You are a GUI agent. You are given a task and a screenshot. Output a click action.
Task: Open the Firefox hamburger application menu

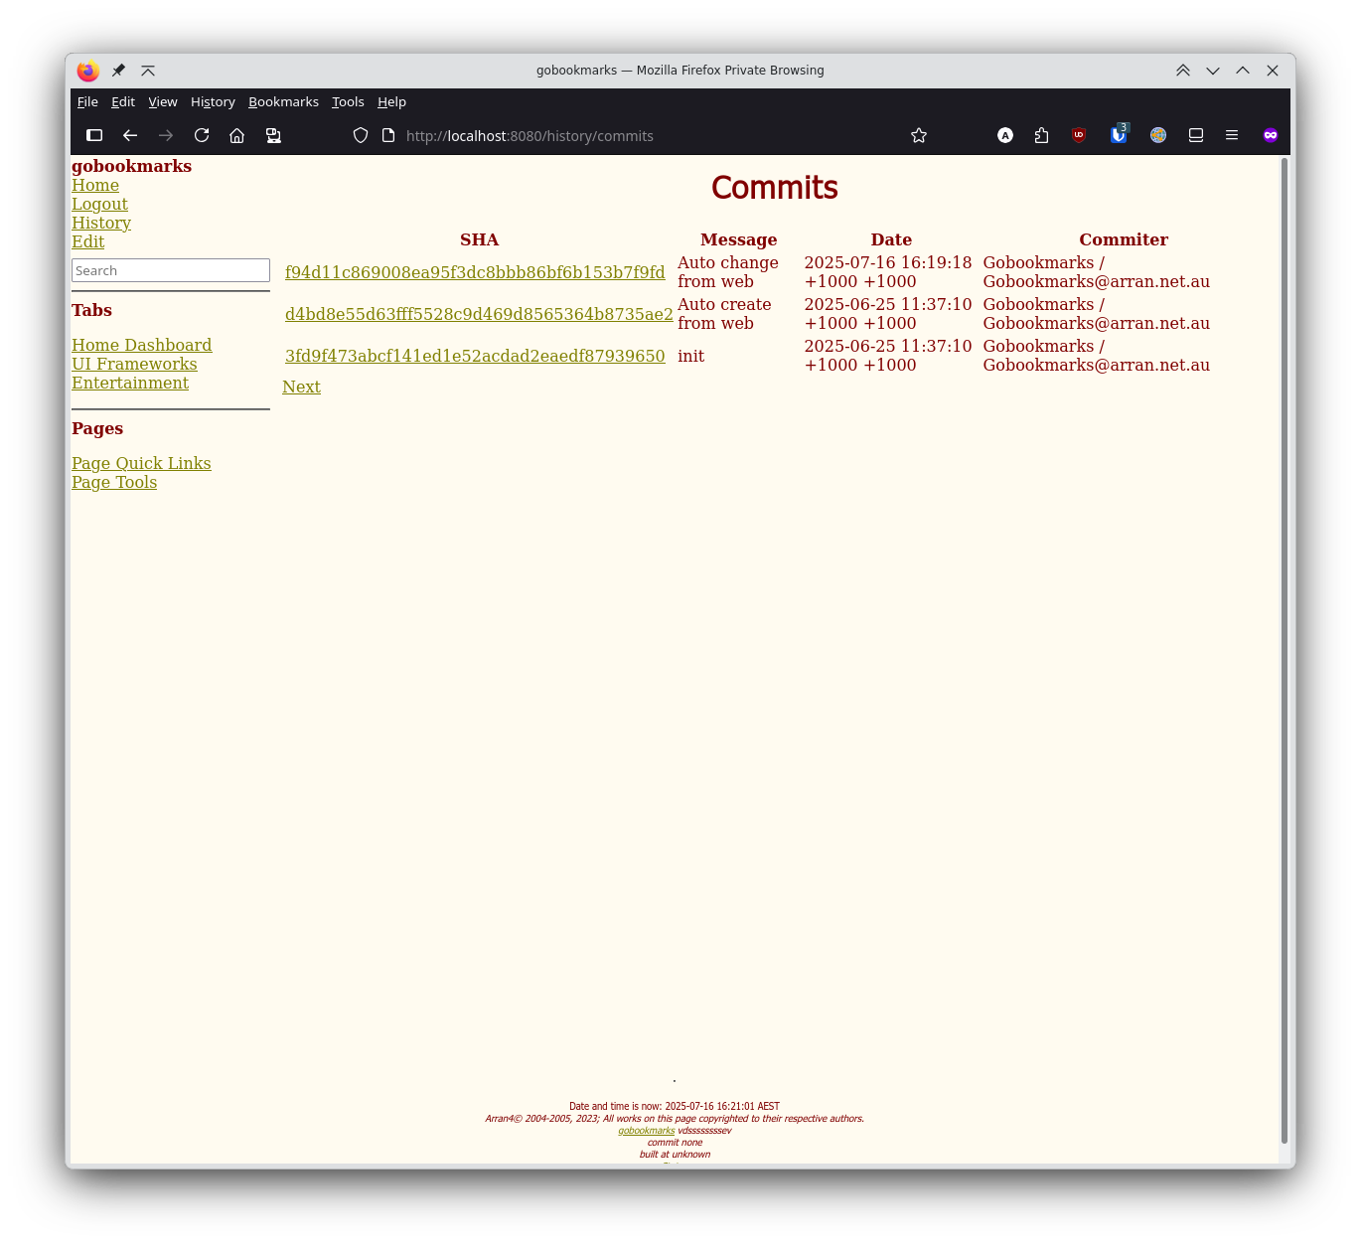[x=1232, y=135]
